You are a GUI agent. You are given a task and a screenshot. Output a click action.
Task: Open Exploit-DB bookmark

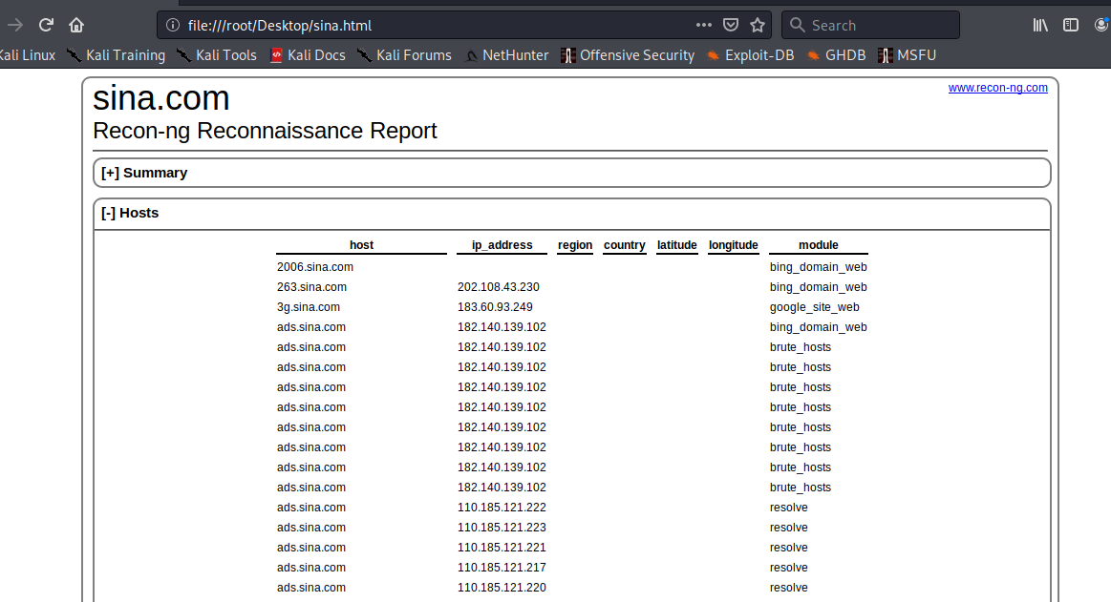pos(750,55)
